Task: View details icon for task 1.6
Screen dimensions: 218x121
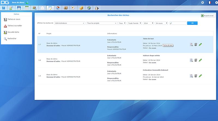Action: click(x=191, y=60)
